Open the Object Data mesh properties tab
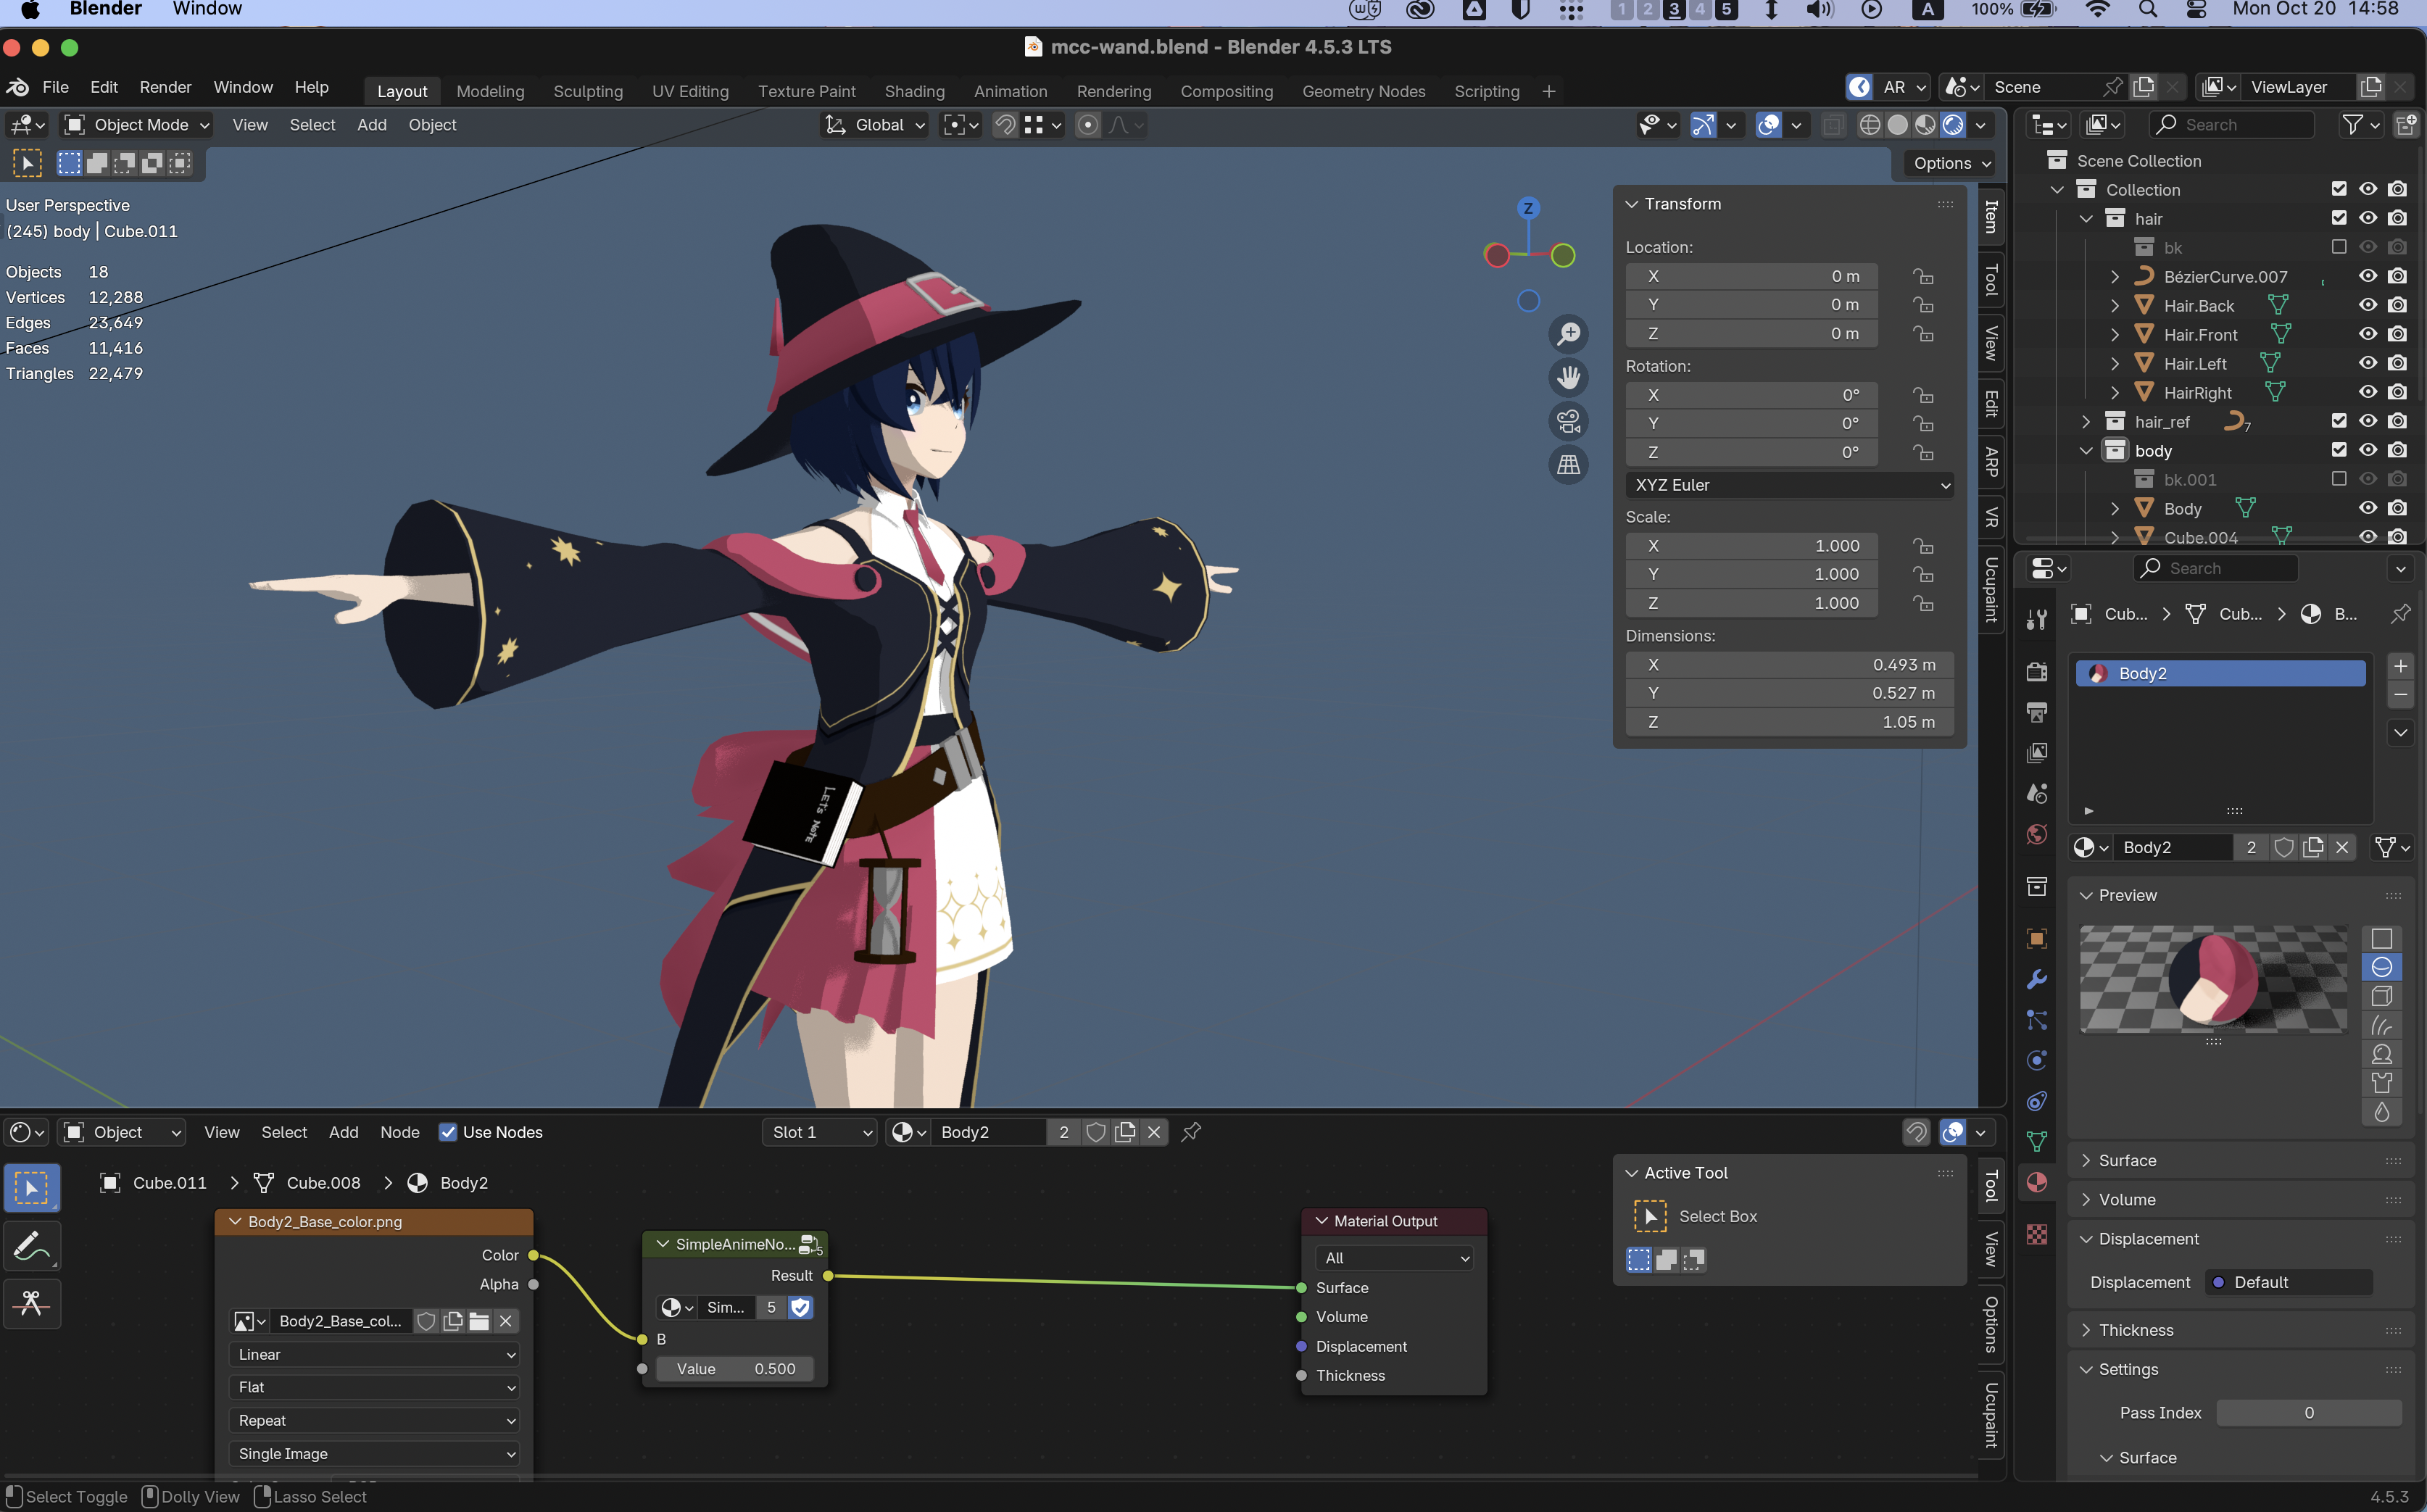 [2037, 1142]
